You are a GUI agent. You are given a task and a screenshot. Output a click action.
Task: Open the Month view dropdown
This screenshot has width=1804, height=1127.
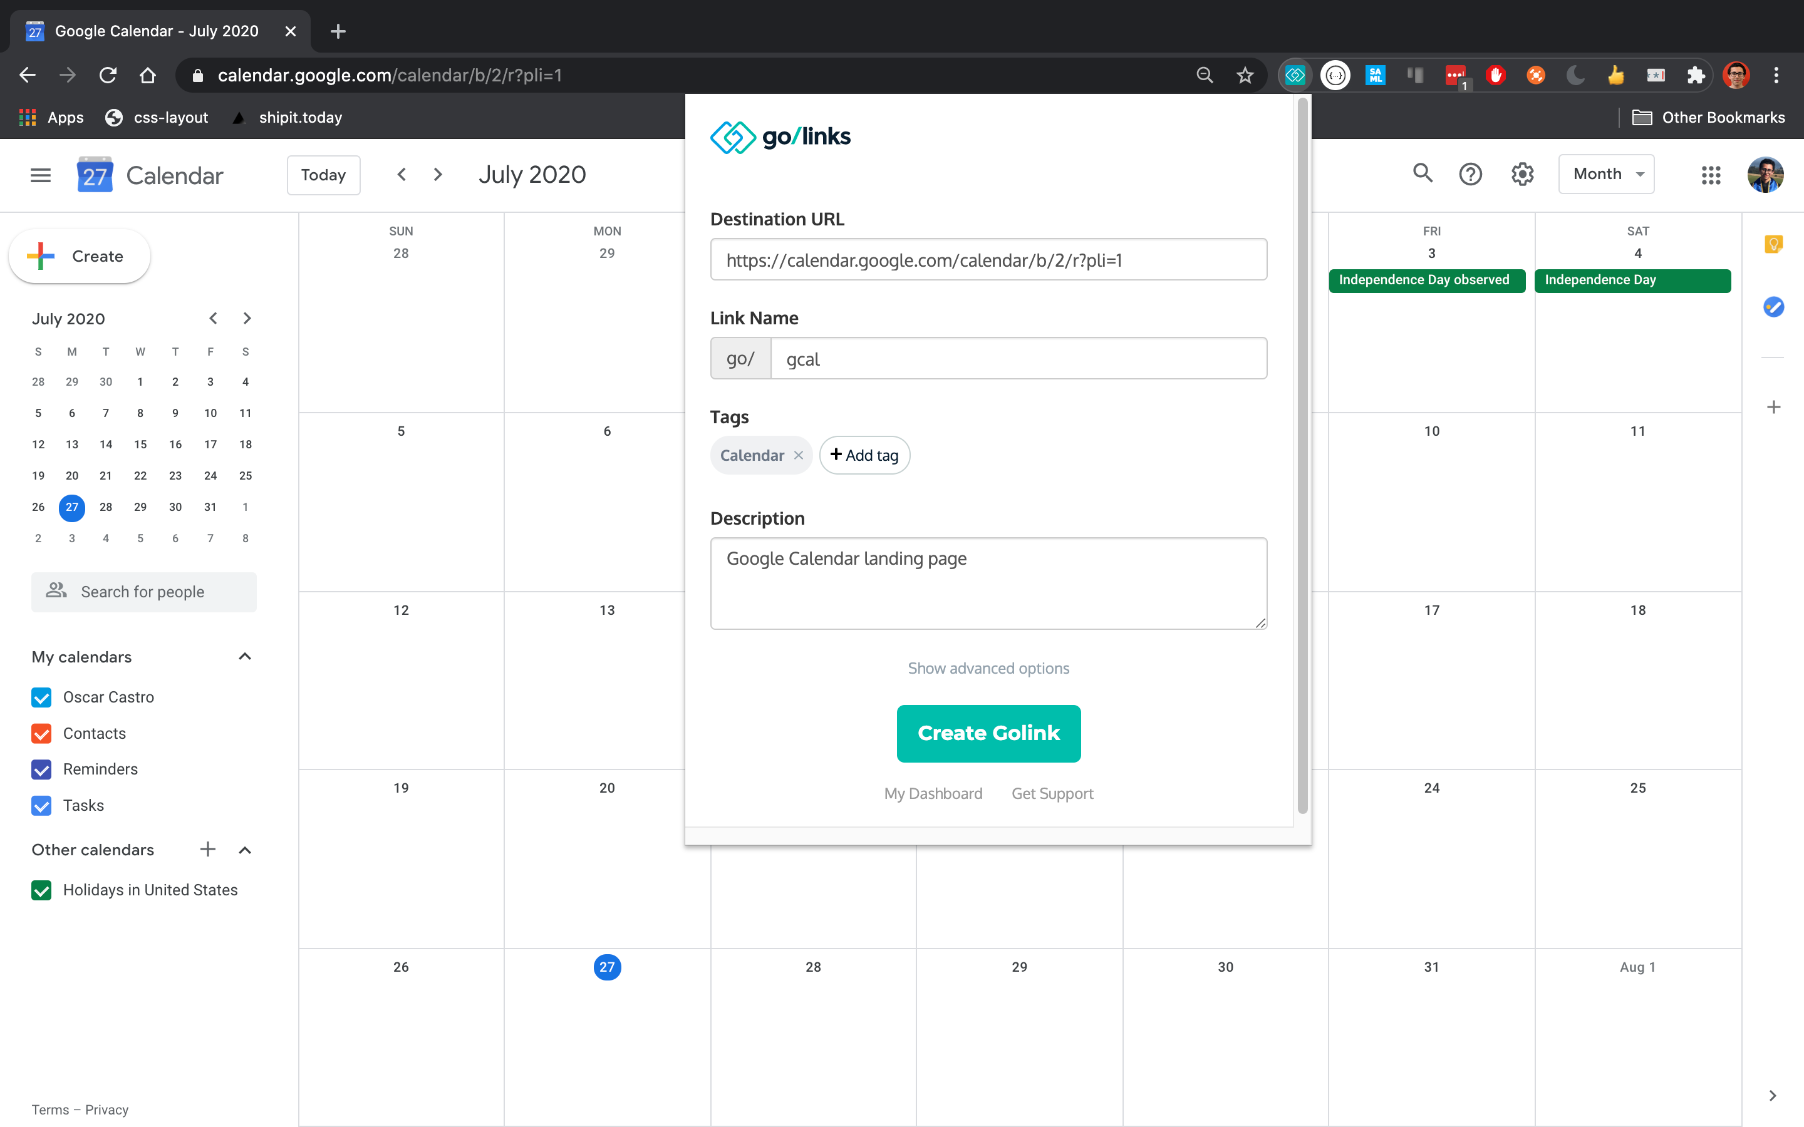1605,175
